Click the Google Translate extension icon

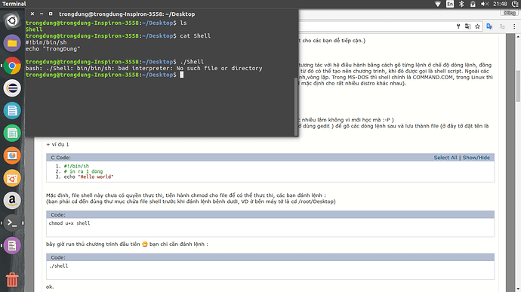[x=489, y=26]
